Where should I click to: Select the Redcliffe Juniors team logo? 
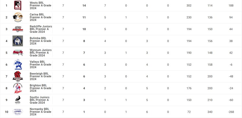click(x=18, y=29)
